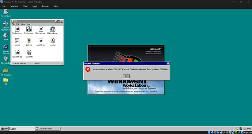Click the VirtualBox optical disc status icon
Screen dimensions: 252x134
point(212,133)
